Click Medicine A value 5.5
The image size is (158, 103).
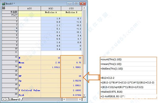pos(51,39)
